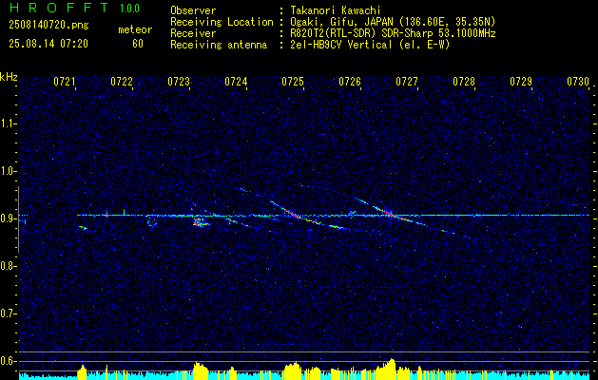Screen dimensions: 598x380
Task: Click the Receiving Location label
Action: tap(222, 22)
